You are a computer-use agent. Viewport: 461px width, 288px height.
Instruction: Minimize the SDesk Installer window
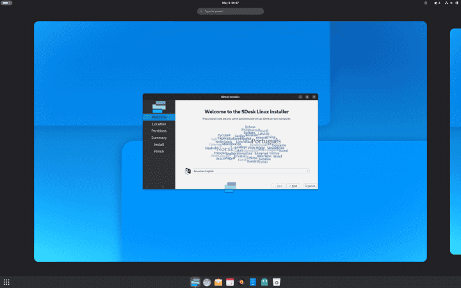coord(300,97)
